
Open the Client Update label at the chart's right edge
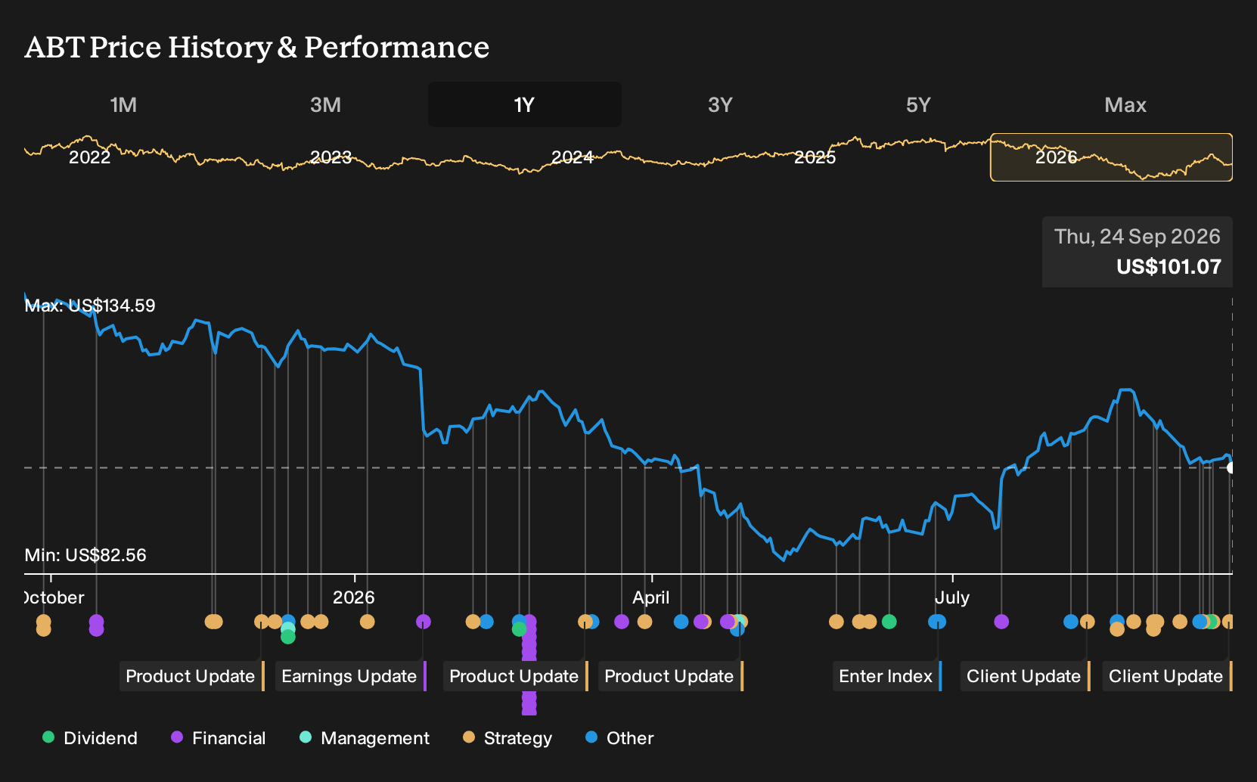coord(1168,676)
